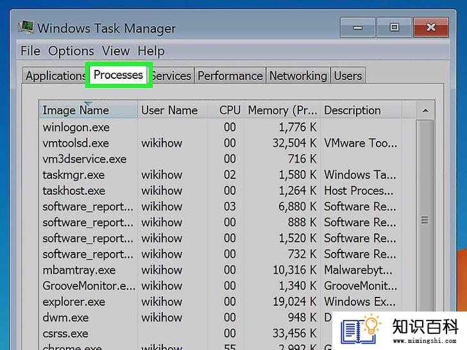Screen dimensions: 467x350
Task: Sort by Description column header
Action: pyautogui.click(x=361, y=110)
